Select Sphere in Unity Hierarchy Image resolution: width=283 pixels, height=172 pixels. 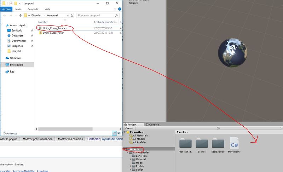[x=133, y=3]
